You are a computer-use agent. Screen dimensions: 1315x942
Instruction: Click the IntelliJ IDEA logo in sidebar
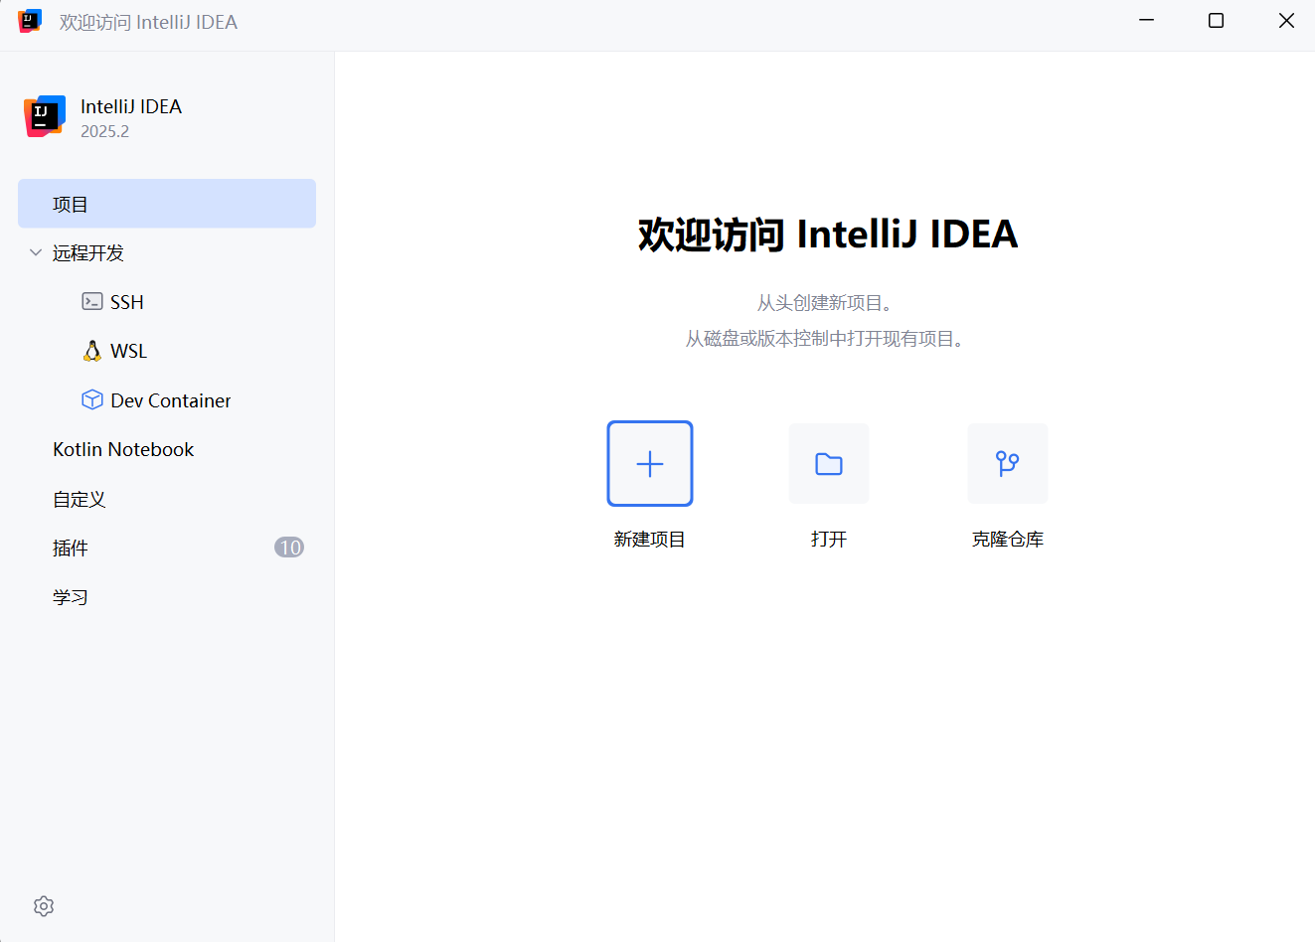click(x=45, y=116)
